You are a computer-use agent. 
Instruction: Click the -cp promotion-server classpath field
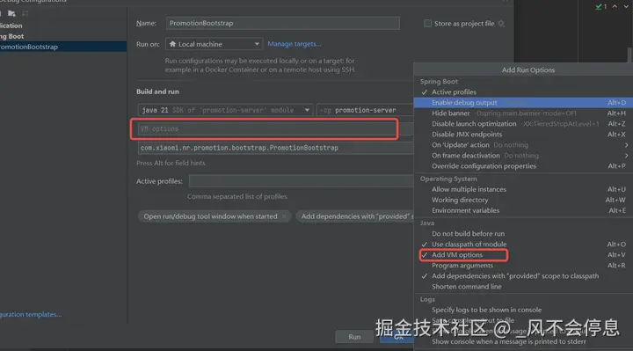[x=365, y=110]
